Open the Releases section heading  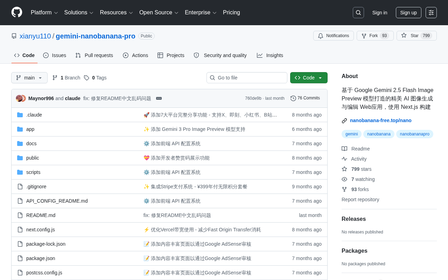pyautogui.click(x=353, y=219)
